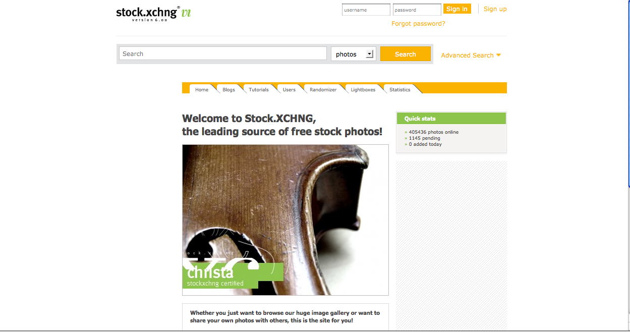The width and height of the screenshot is (630, 332).
Task: Switch to the Lightboxes tab
Action: [363, 89]
